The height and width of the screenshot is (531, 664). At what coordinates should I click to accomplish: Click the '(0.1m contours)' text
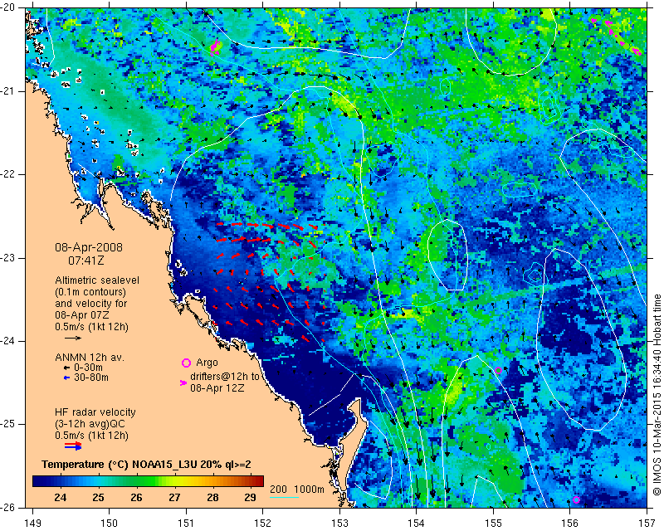tap(90, 292)
